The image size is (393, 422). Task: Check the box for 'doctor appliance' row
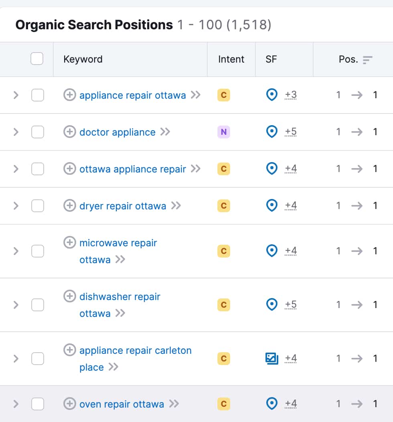point(38,132)
